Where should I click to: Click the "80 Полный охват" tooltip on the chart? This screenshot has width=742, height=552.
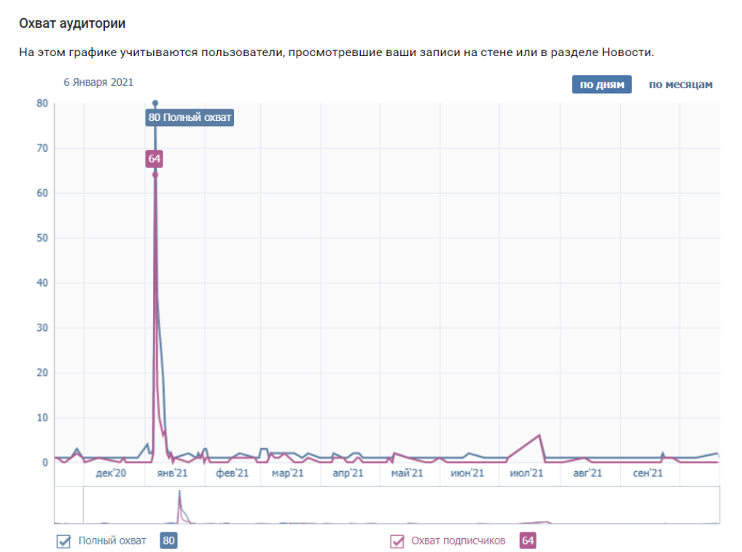click(190, 117)
